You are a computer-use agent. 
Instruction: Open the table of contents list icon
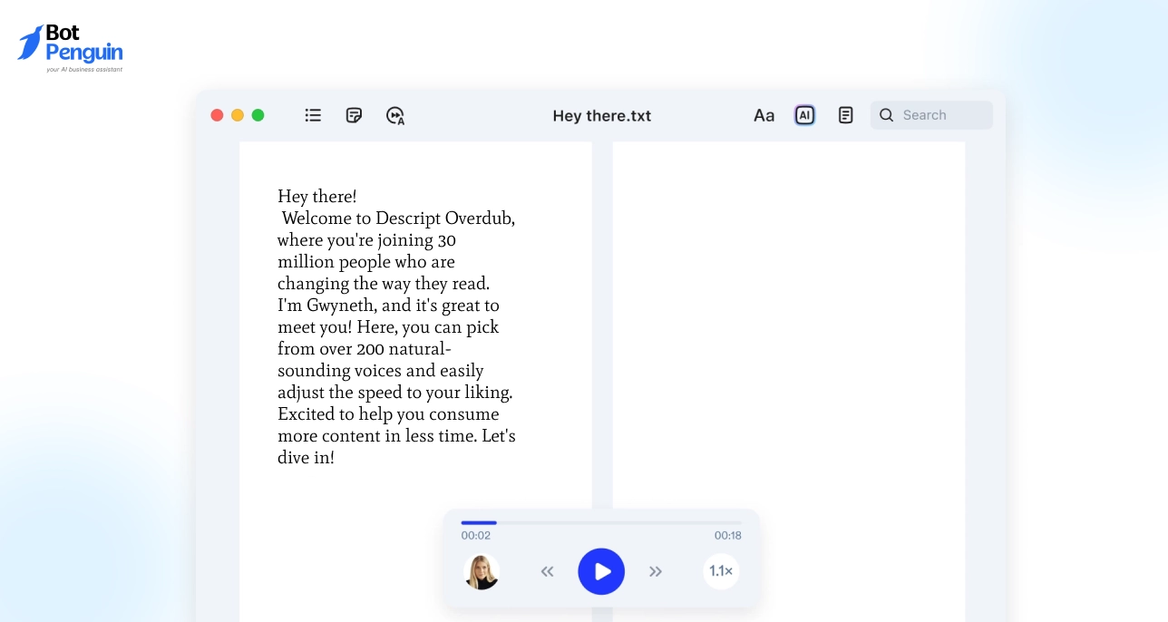click(x=313, y=115)
